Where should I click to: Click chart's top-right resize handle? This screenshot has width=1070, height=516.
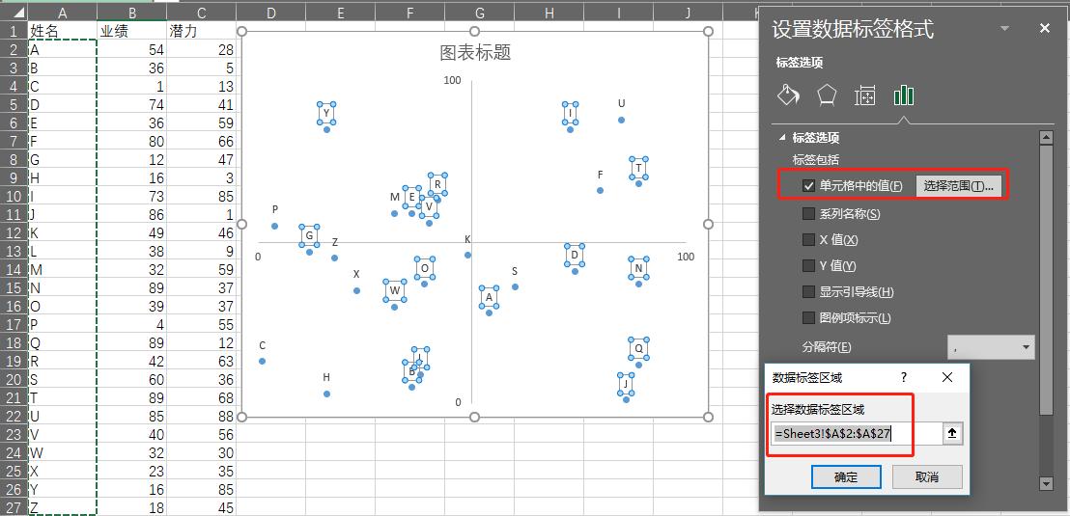tap(708, 32)
